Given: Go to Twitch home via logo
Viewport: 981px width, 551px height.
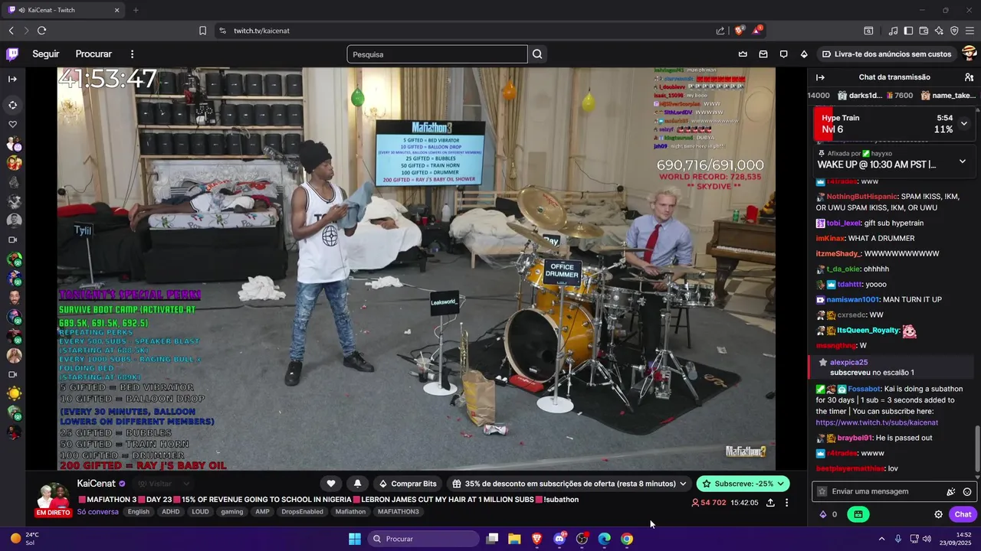Looking at the screenshot, I should [x=12, y=54].
